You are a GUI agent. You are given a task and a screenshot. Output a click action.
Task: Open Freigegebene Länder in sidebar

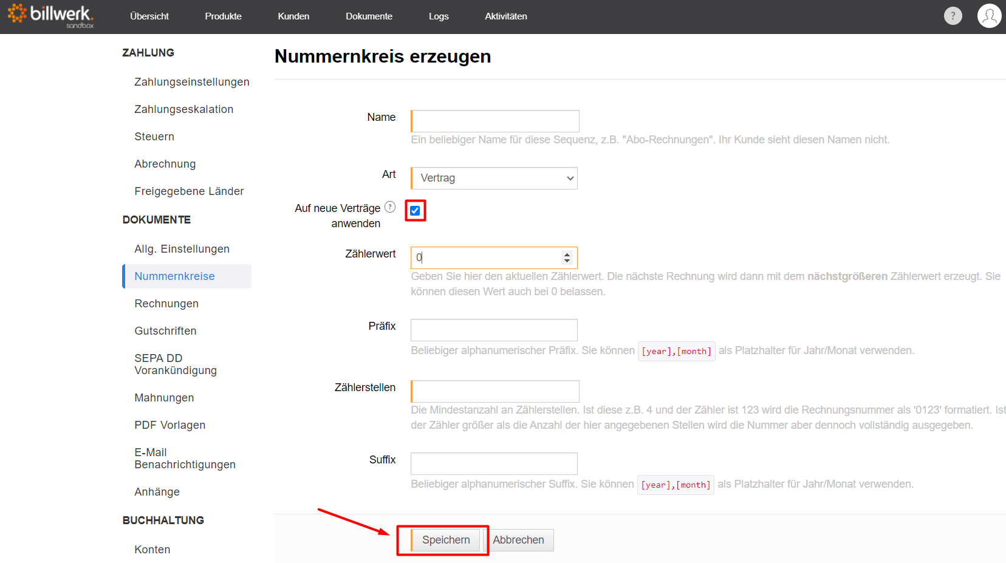click(x=189, y=191)
